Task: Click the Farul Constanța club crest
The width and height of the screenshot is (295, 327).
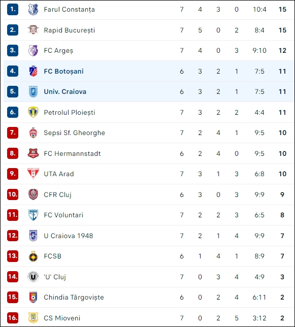Action: pos(33,9)
